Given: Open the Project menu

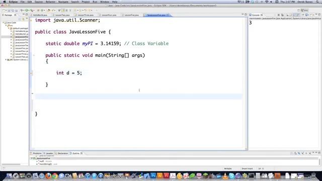Looking at the screenshot, I should (86, 2).
